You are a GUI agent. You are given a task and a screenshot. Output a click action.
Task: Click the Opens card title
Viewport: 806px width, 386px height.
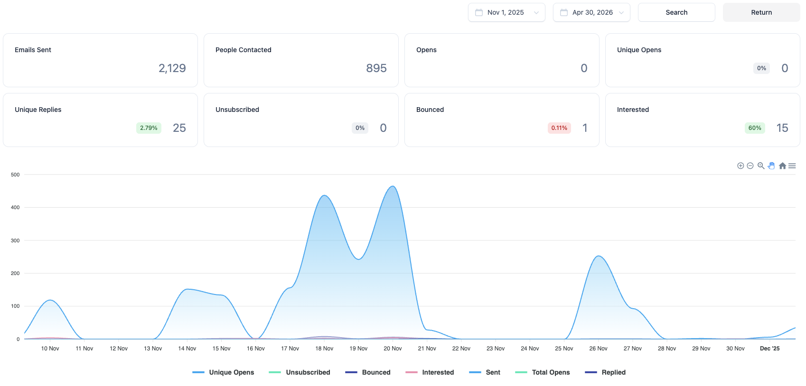coord(426,50)
